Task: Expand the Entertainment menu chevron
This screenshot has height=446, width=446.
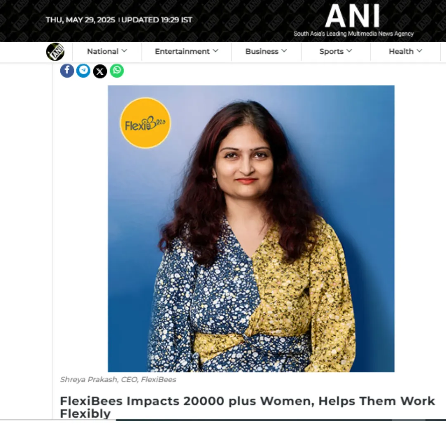Action: (x=216, y=51)
